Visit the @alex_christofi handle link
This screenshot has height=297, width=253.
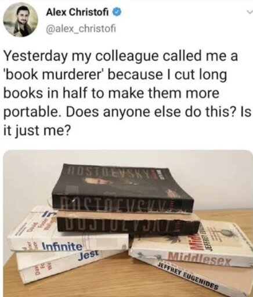(x=81, y=29)
